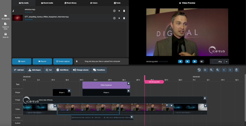Viewport: 246px width, 126px height.
Task: Open the Add shapes menu
Action: 35,70
